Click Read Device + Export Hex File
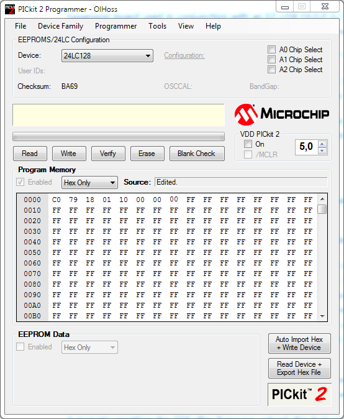 (299, 368)
